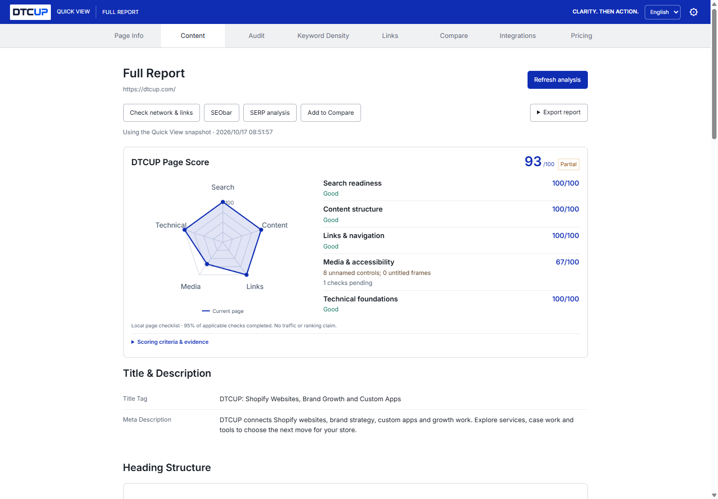Select the Content tab
Image resolution: width=718 pixels, height=499 pixels.
(x=193, y=36)
